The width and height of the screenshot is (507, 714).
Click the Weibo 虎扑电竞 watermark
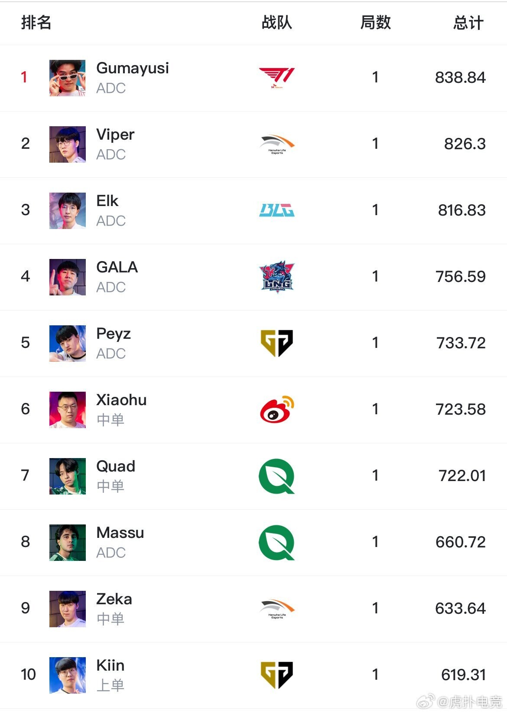tap(460, 701)
